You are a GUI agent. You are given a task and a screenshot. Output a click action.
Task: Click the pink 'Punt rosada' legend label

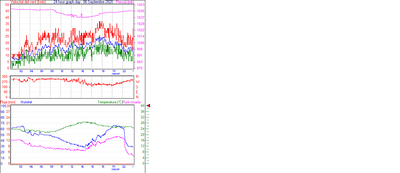(132, 102)
